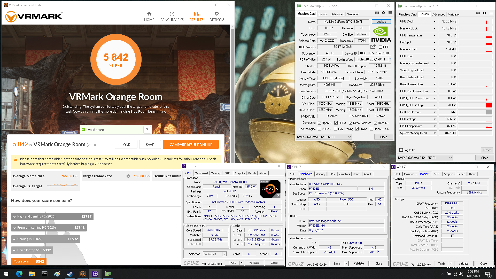Toggle the OpenCL checkbox
Screen dimensions: 496x279
click(x=319, y=123)
